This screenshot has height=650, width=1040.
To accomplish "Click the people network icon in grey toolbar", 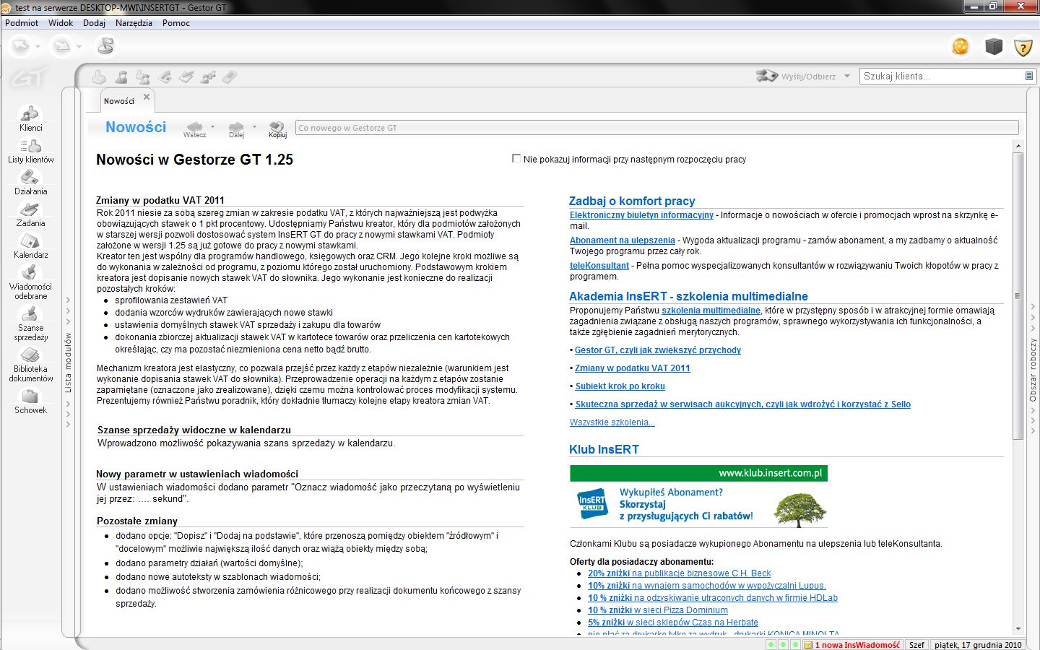I will click(208, 77).
